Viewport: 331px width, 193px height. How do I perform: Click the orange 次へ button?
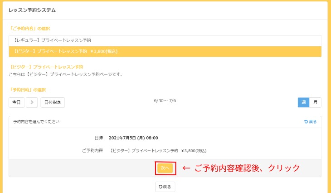[165, 168]
